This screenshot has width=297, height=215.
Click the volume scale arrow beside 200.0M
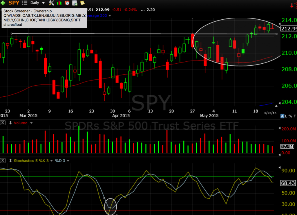click(279, 128)
